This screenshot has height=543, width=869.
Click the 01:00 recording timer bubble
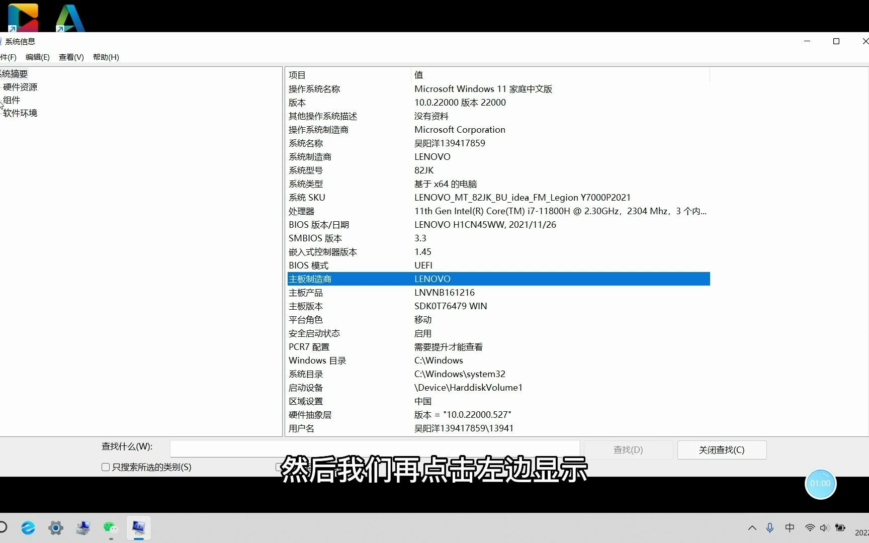pyautogui.click(x=820, y=484)
